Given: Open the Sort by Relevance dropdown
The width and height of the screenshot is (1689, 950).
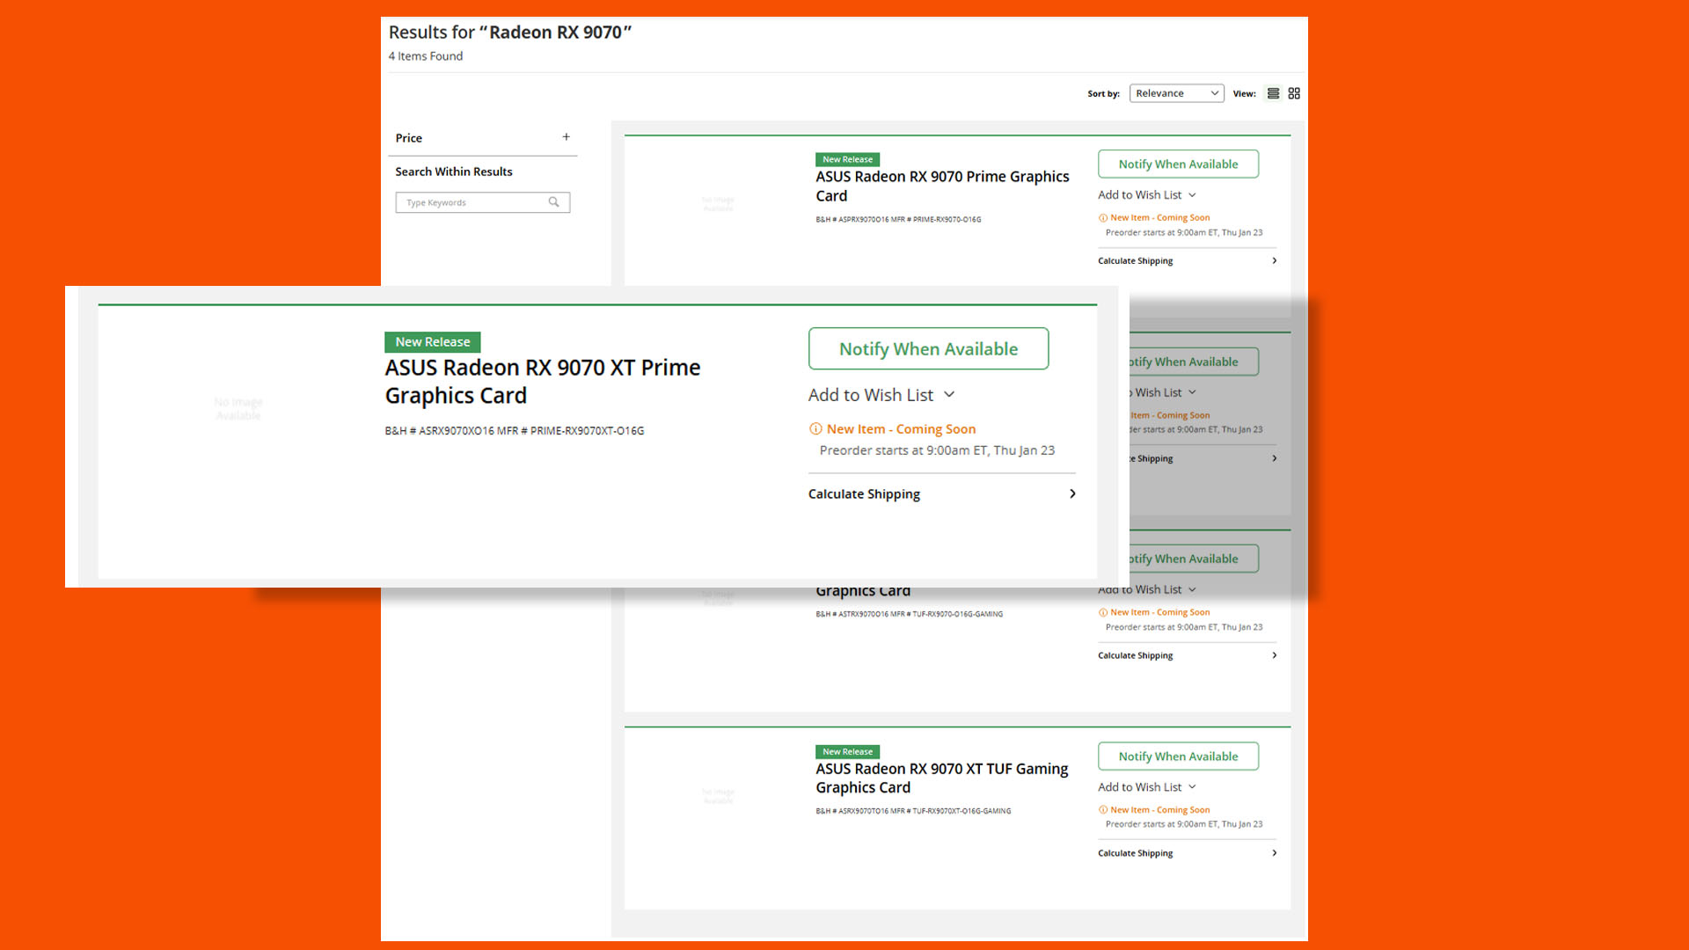Looking at the screenshot, I should 1175,92.
